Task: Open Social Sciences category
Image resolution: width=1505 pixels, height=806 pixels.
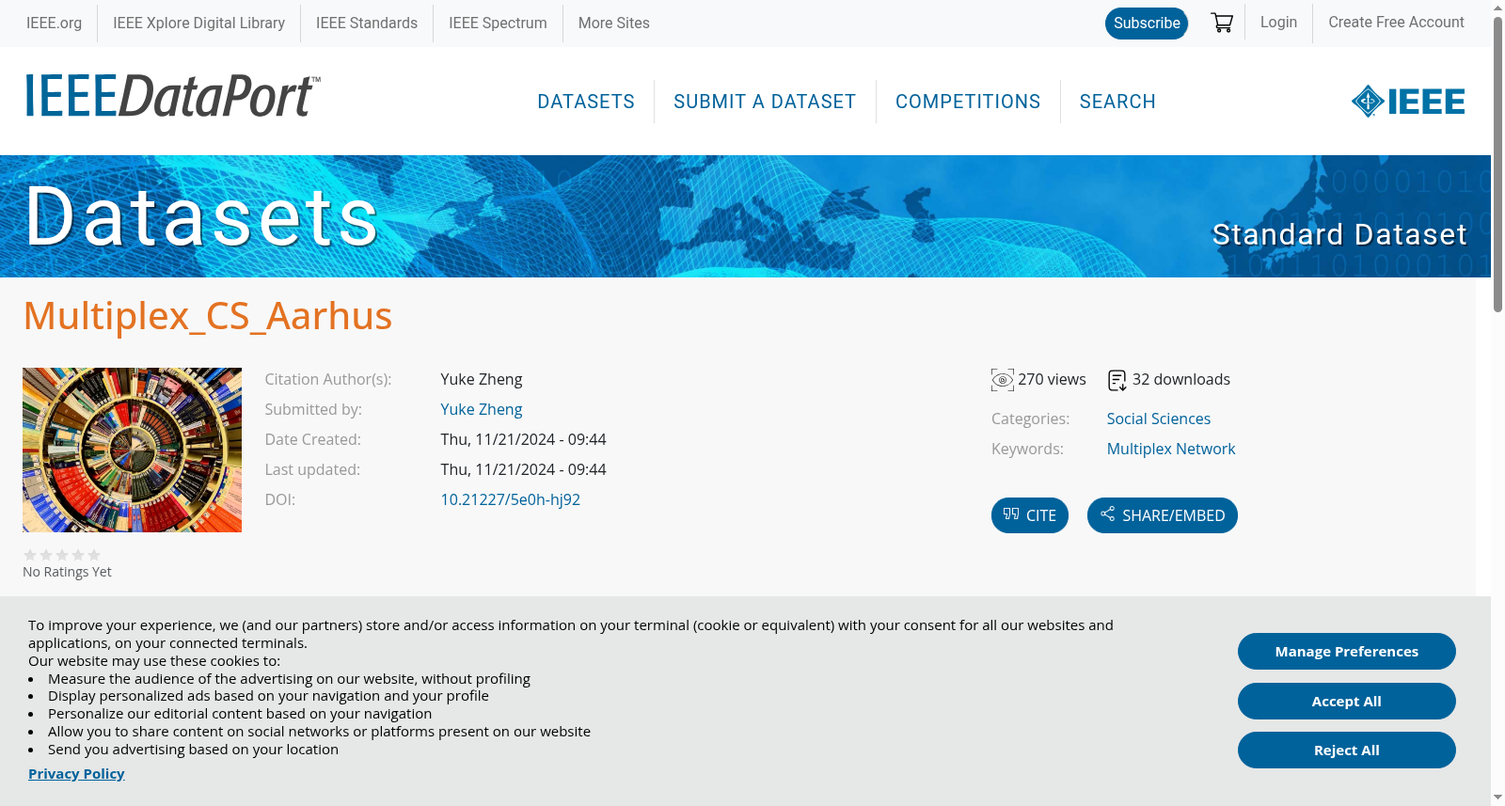Action: pyautogui.click(x=1159, y=419)
